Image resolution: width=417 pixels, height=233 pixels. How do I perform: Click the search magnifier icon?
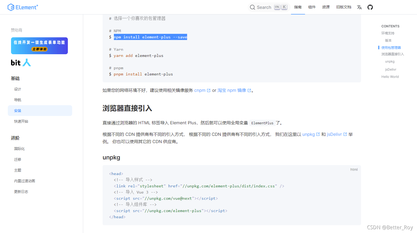coord(253,7)
